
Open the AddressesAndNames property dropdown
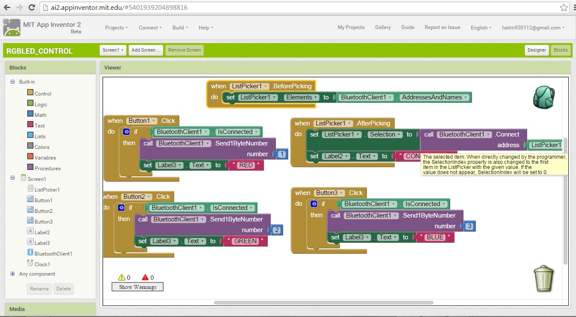click(435, 97)
